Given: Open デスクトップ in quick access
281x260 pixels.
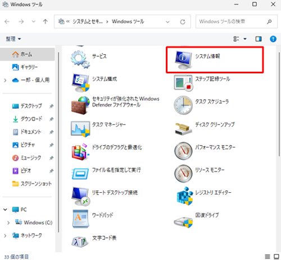Looking at the screenshot, I should click(x=28, y=106).
